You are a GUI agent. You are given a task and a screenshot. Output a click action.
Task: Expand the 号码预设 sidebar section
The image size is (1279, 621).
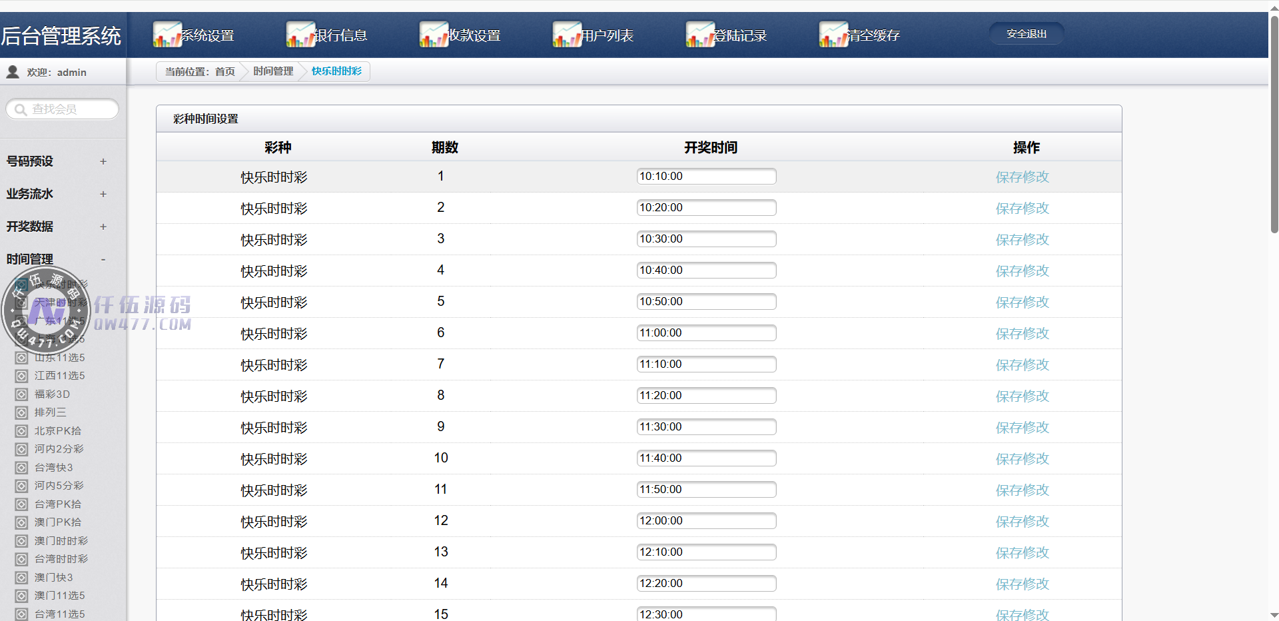[x=103, y=161]
